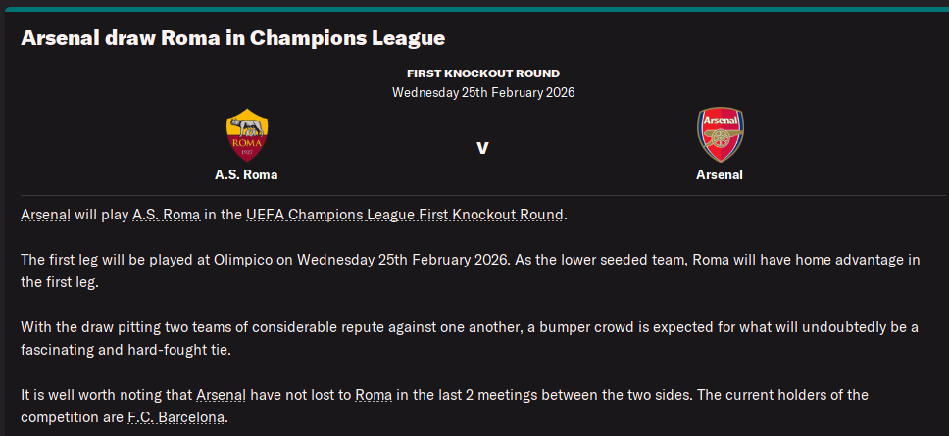Click the fixture date below knockout round heading
949x436 pixels.
tap(482, 93)
